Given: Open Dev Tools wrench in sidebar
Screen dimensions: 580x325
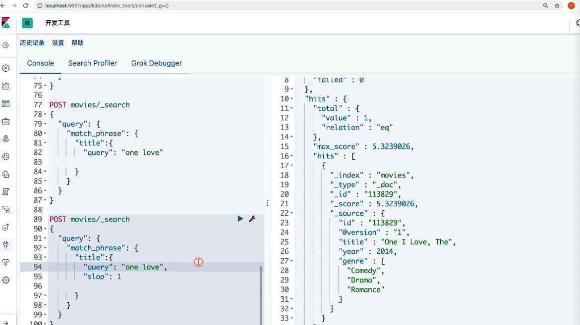Looking at the screenshot, I should pyautogui.click(x=6, y=244).
